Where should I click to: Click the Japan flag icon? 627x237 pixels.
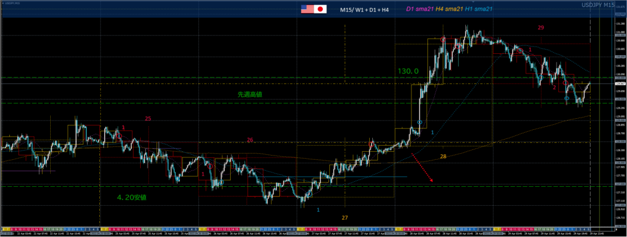tap(320, 9)
